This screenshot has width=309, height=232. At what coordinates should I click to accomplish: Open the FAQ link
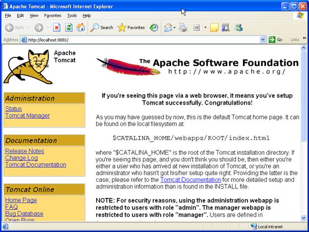coord(11,207)
